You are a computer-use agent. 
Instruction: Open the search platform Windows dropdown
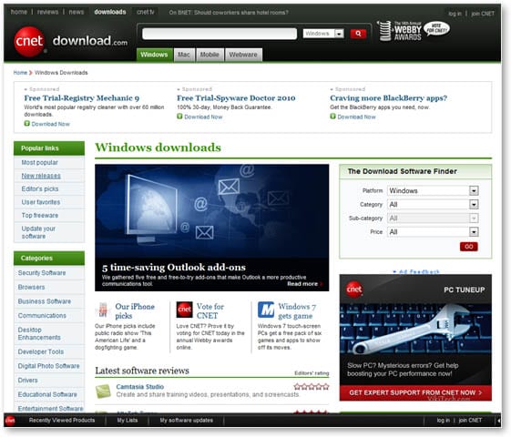pos(323,34)
